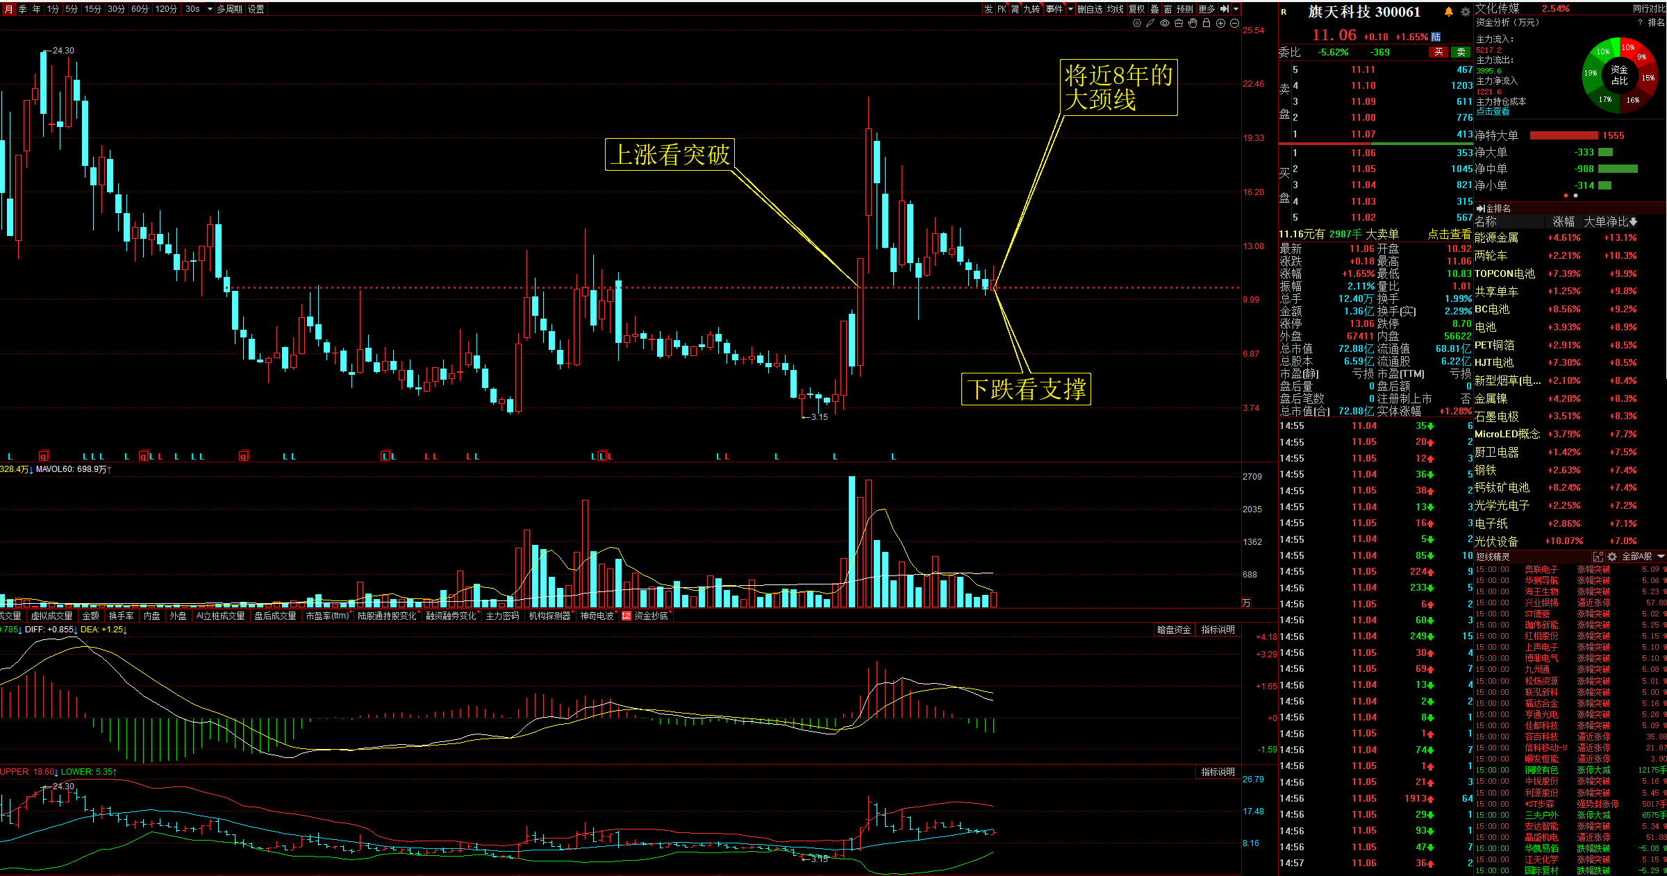Toggle the eye visibility icon

tap(1165, 23)
